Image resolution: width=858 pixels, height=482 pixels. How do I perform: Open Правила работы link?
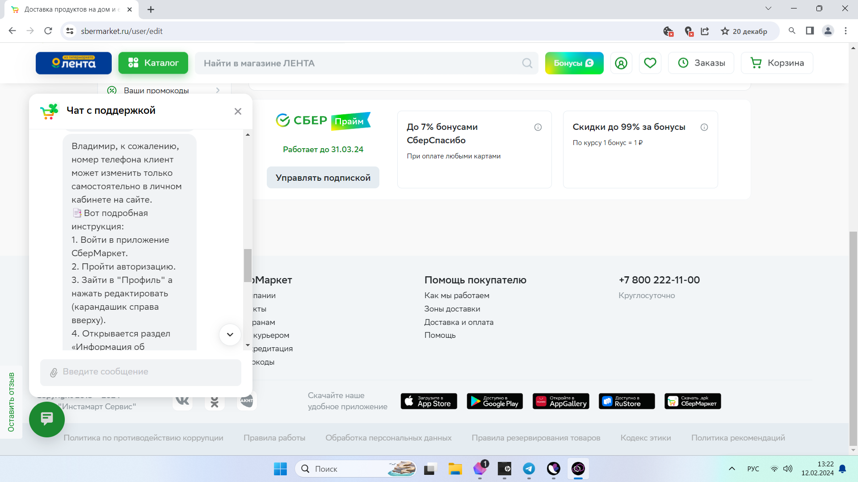pyautogui.click(x=274, y=438)
